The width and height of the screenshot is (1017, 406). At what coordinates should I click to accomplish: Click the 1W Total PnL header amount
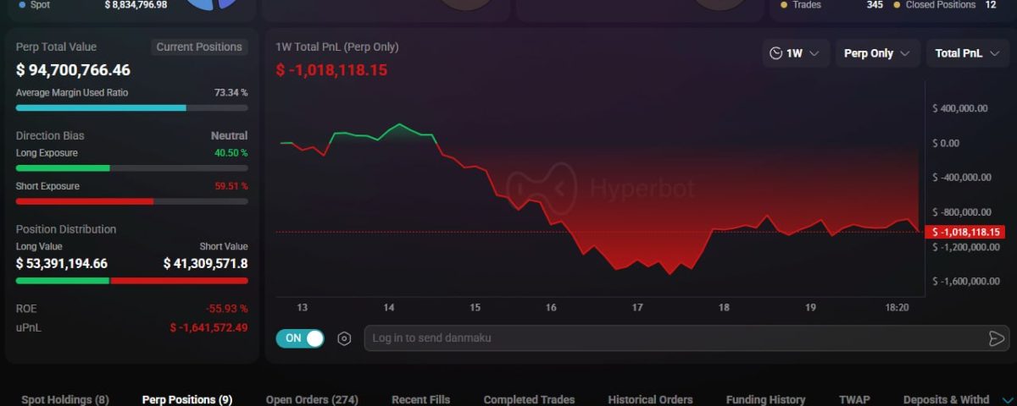(331, 70)
